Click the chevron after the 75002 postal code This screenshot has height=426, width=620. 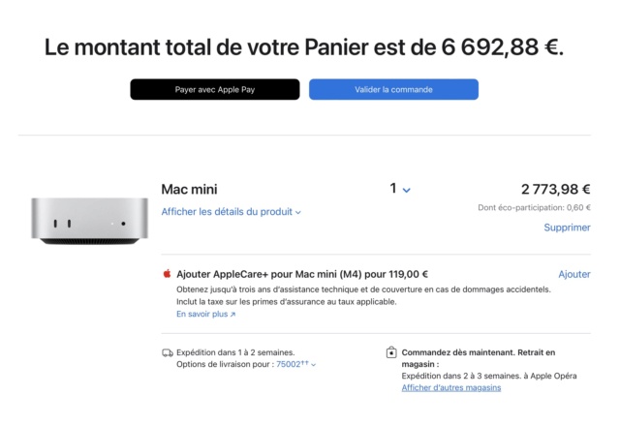tap(313, 365)
